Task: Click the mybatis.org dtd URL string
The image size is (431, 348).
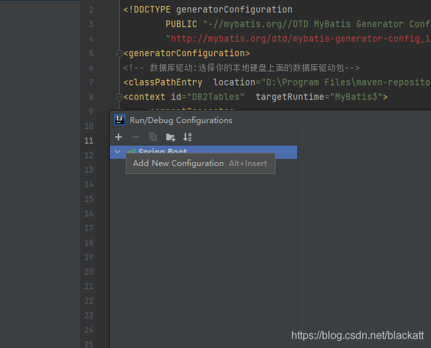Action: pyautogui.click(x=298, y=39)
